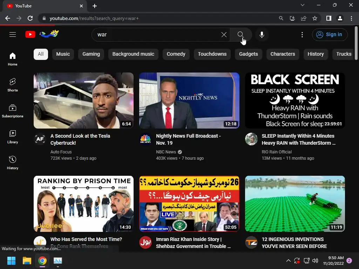Select the Characters filter chip
The image size is (359, 269).
[x=283, y=54]
